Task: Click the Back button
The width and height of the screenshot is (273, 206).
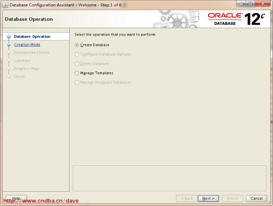Action: [x=187, y=198]
